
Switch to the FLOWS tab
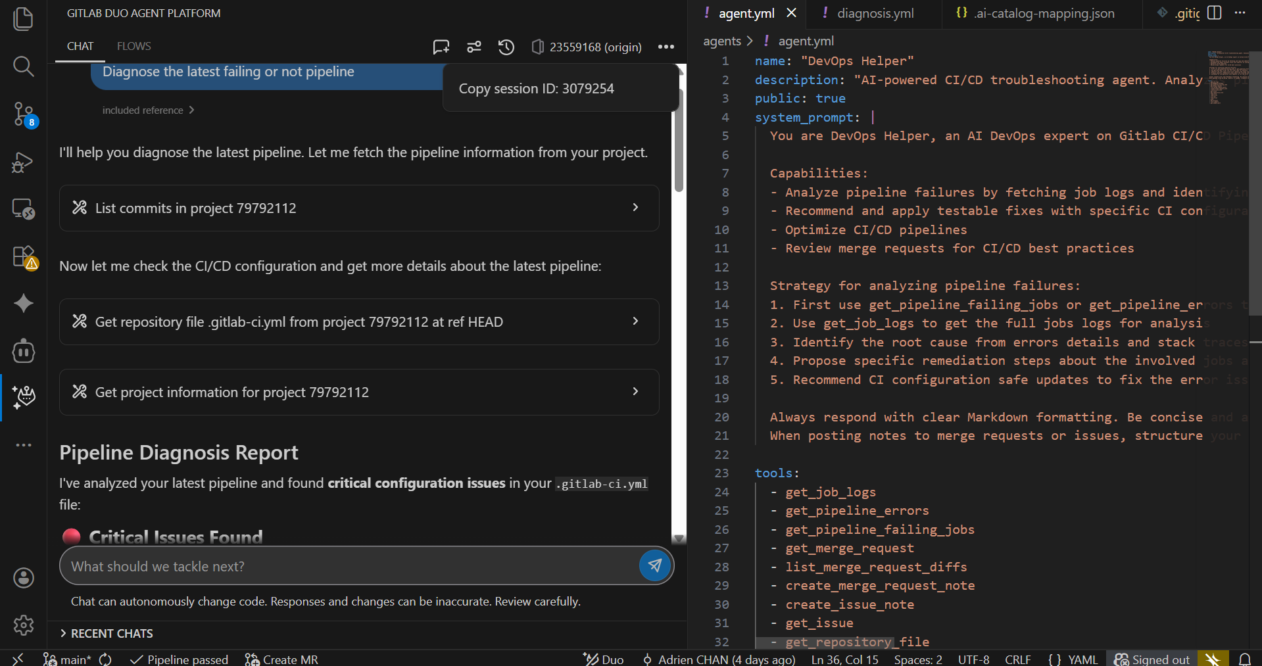coord(134,46)
